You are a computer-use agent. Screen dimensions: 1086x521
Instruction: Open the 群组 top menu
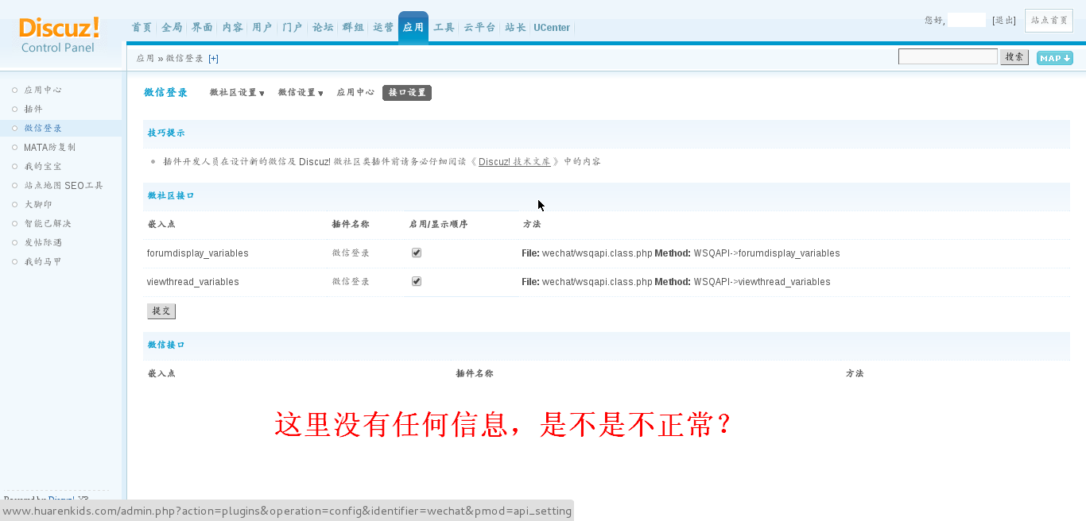(x=353, y=28)
